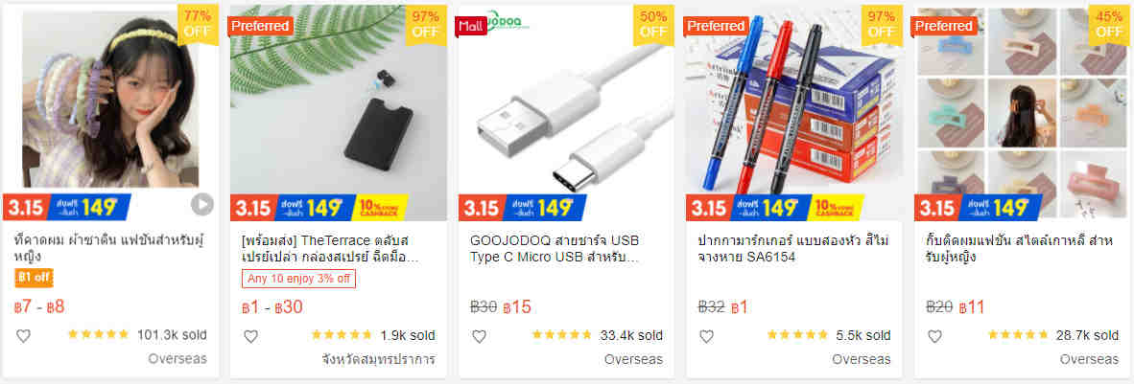This screenshot has width=1134, height=384.
Task: Click the Preferred badge on the hair clip card
Action: [944, 26]
